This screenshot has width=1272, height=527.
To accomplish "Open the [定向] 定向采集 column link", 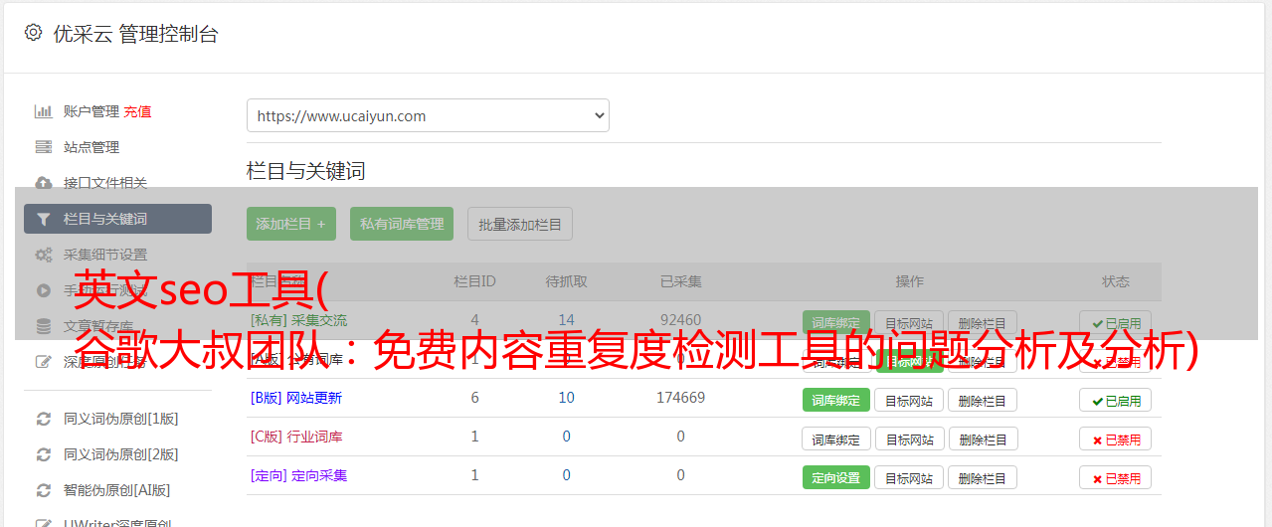I will point(299,475).
